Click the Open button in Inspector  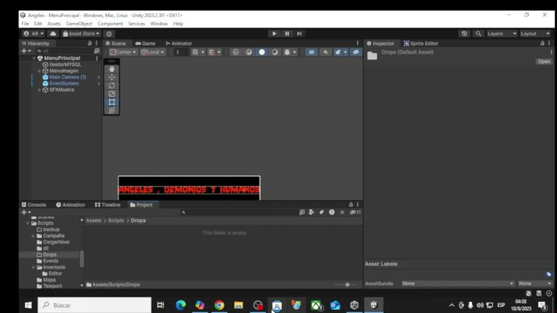[544, 61]
